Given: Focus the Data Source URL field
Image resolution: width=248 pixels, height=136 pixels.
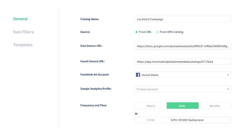Looking at the screenshot, I should [183, 46].
